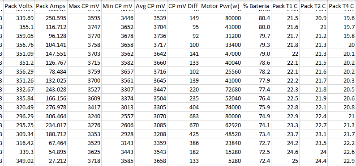
Task: Select the CP mV Diff cell 683
Action: click(x=184, y=116)
